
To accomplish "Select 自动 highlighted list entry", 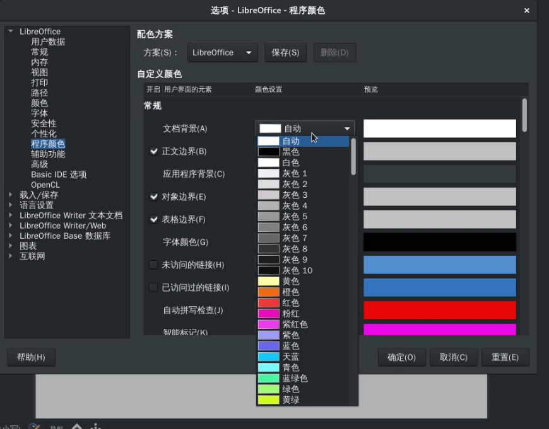I will 303,141.
